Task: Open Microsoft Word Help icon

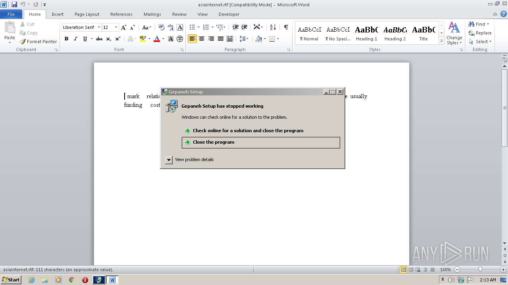Action: (503, 14)
